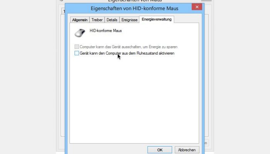Open the Treiber tab
The width and height of the screenshot is (270, 154).
[97, 20]
